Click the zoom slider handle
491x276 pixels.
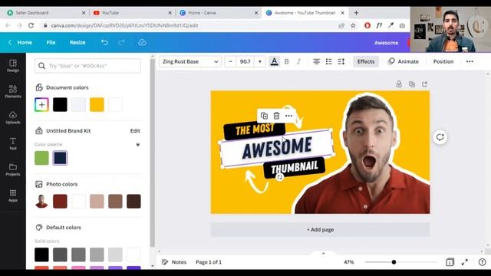(x=394, y=262)
